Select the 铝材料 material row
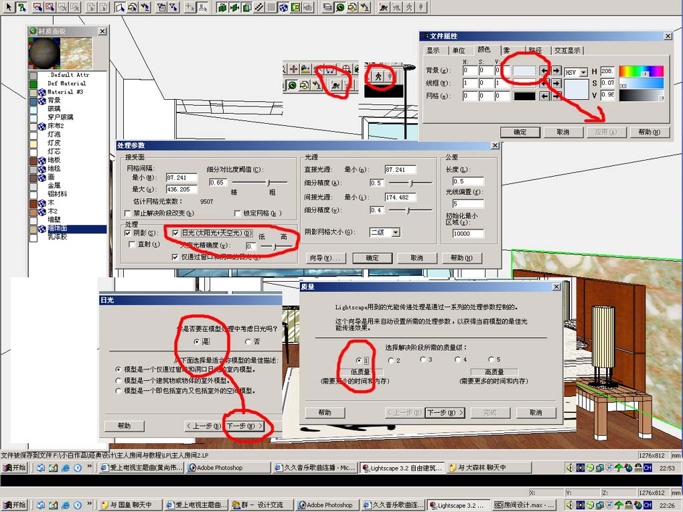Viewport: 683px width, 512px height. [x=68, y=194]
